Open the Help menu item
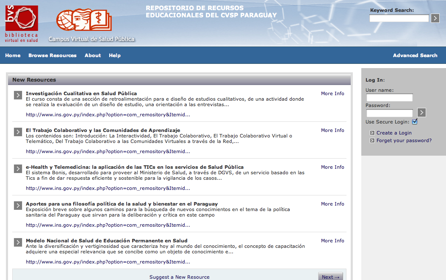This screenshot has height=280, width=446. (115, 55)
